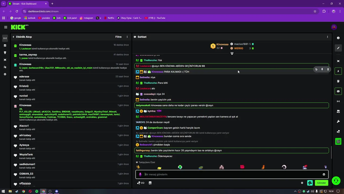Open the analytics chart icon in left sidebar
The image size is (344, 194).
(x=5, y=45)
